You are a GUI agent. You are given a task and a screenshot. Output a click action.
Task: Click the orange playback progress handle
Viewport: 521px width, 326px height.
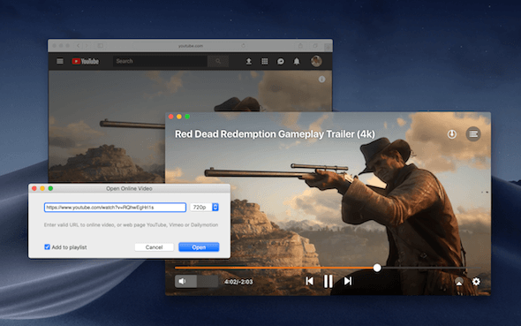coord(377,268)
